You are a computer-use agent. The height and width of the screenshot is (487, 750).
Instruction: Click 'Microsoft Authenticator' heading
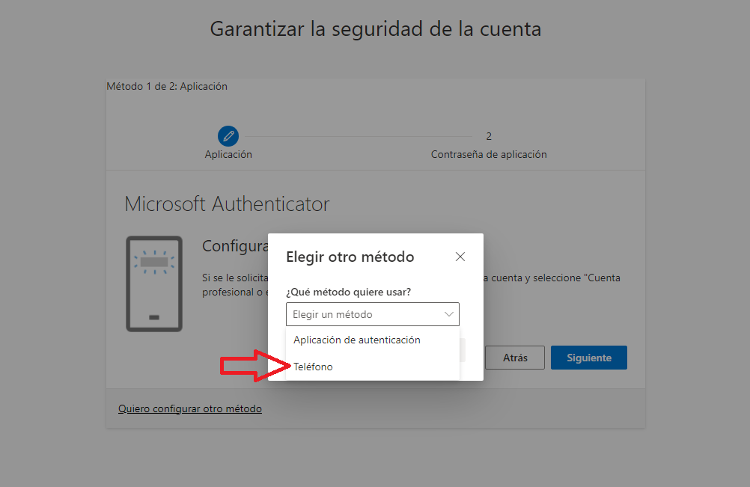227,204
